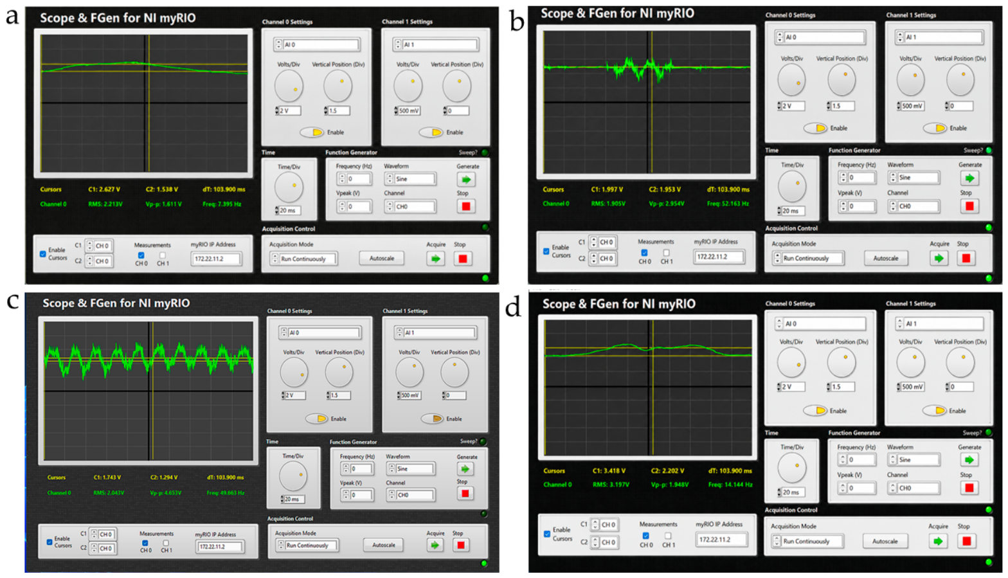Screen dimensions: 1008x578
Task: Click green Generate arrow in panel a
Action: click(466, 179)
